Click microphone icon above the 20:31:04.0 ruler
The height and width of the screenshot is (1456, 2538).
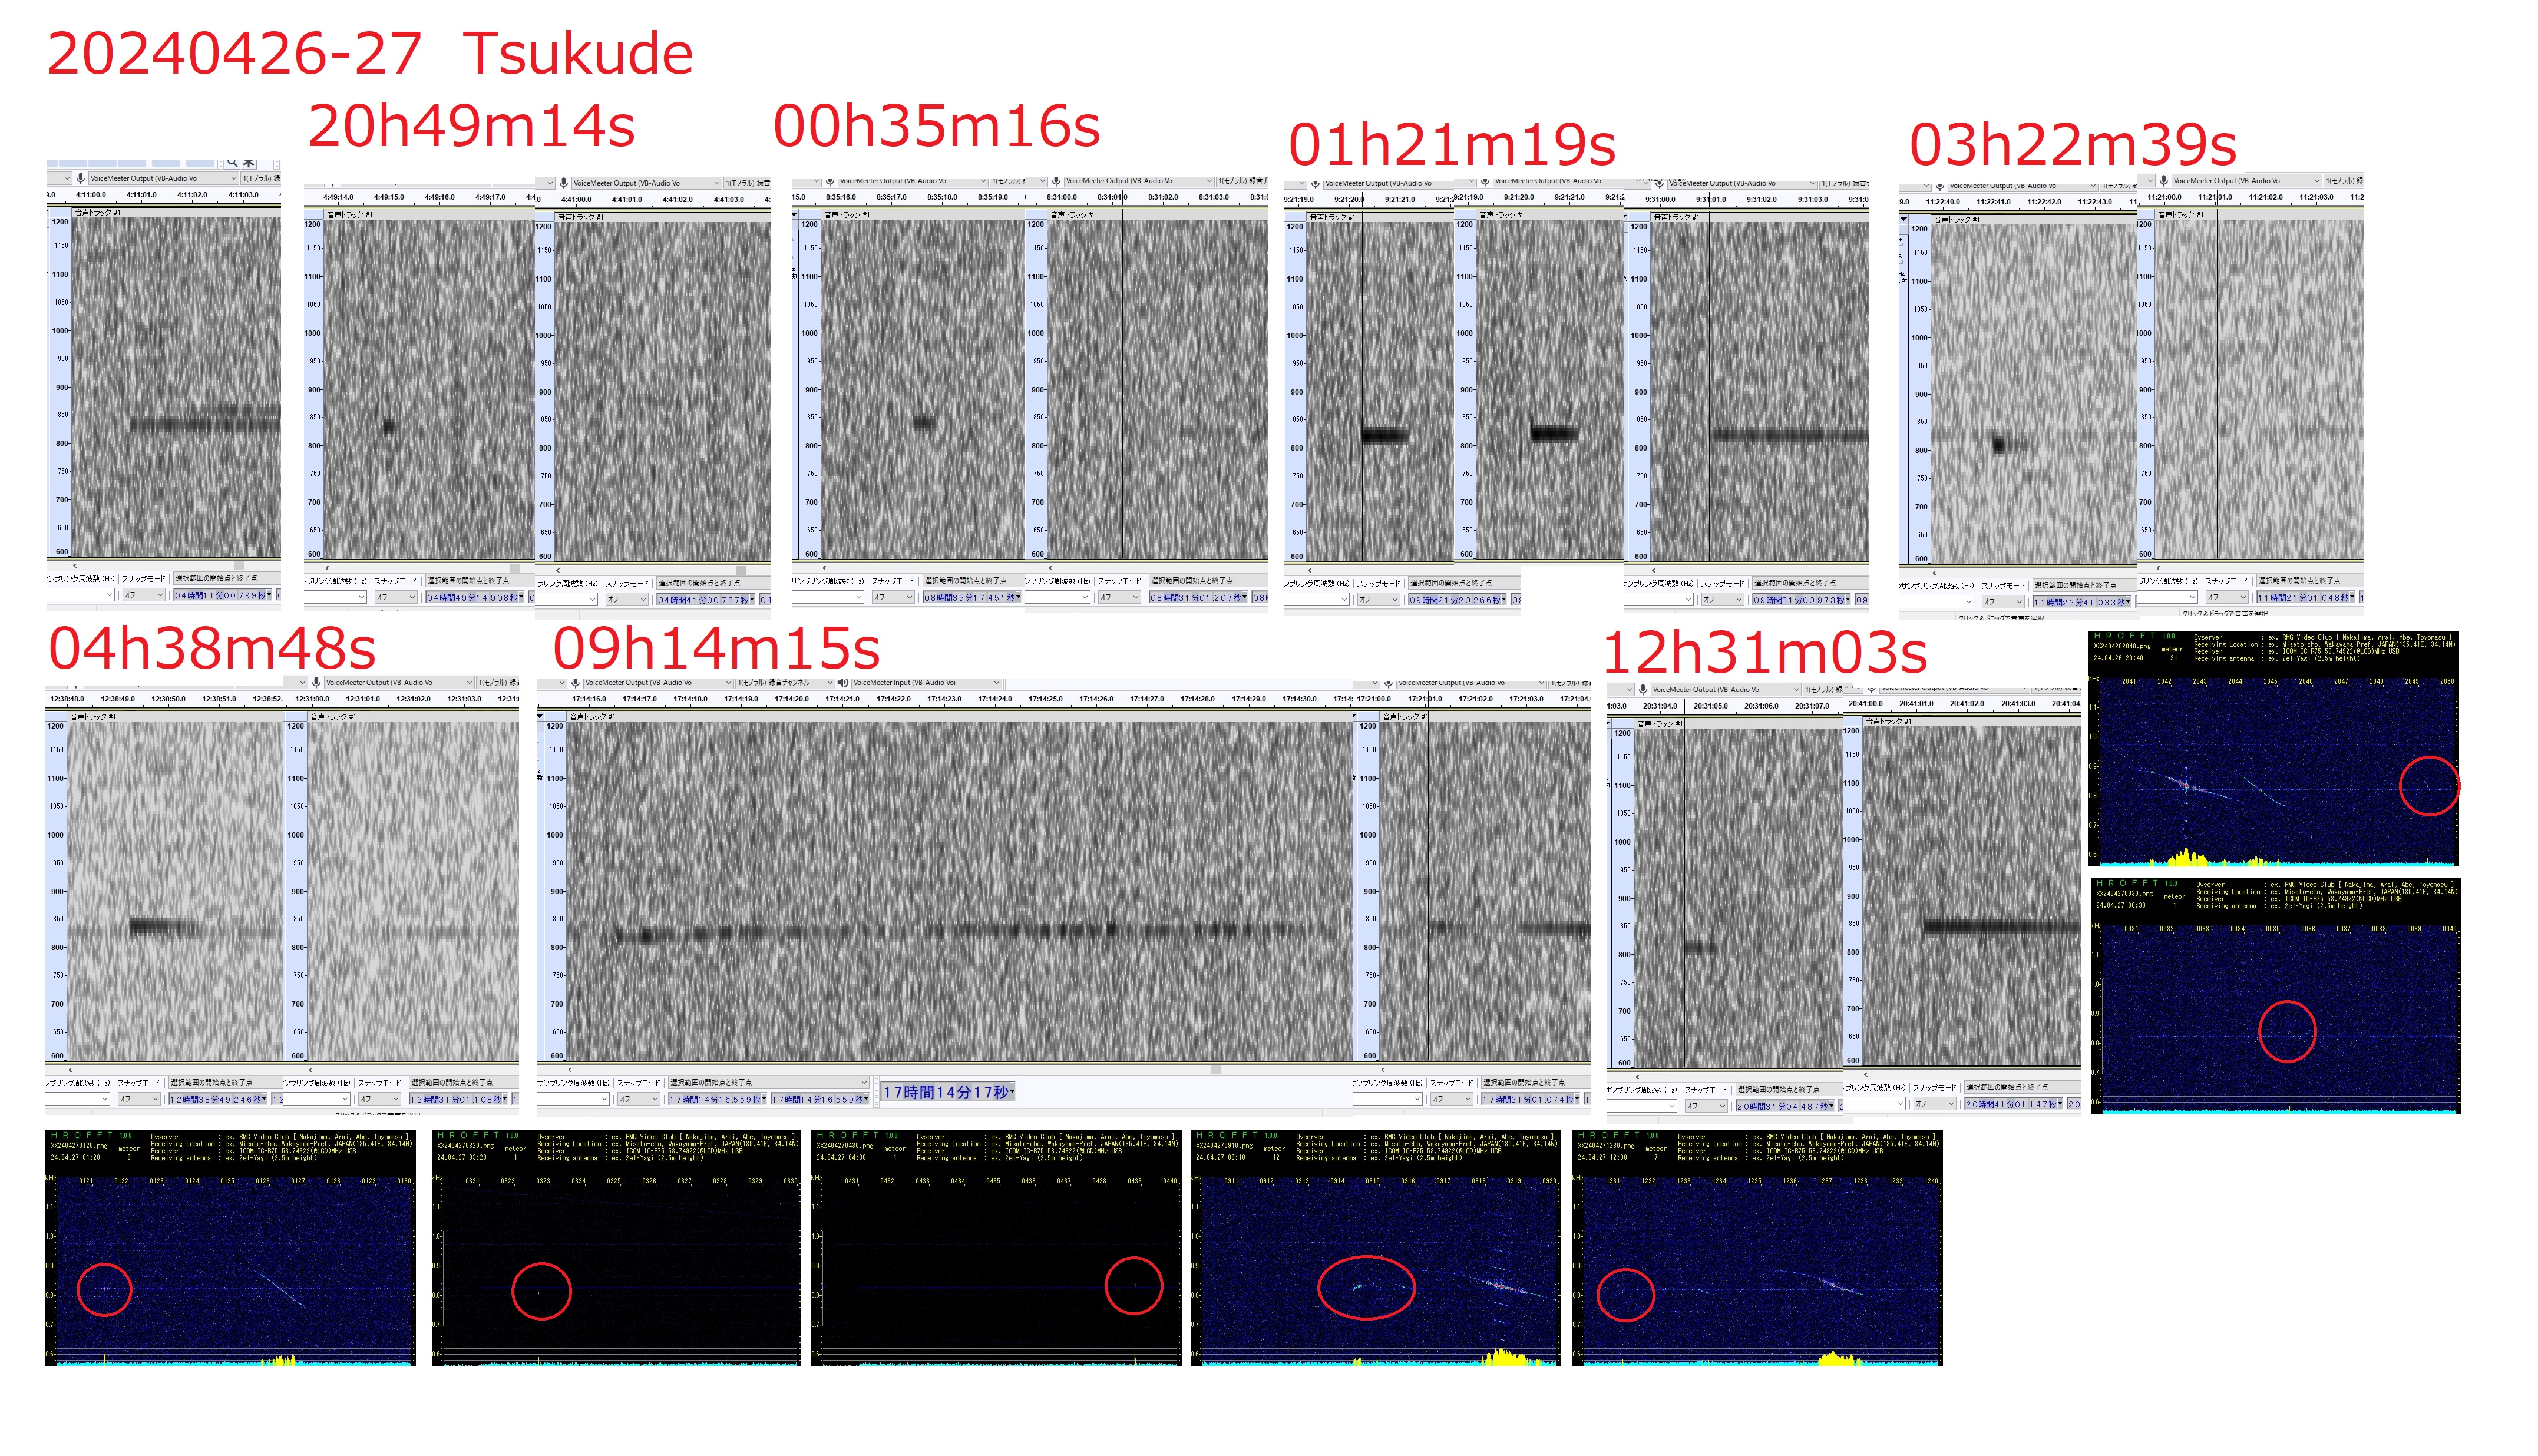coord(1643,690)
